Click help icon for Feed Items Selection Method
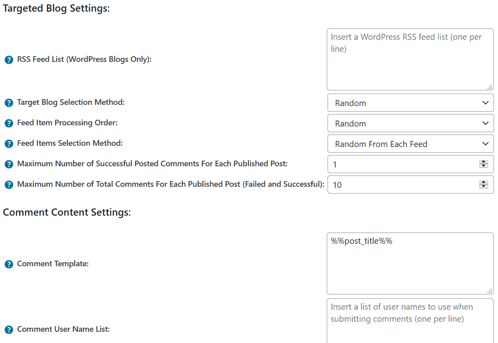The height and width of the screenshot is (343, 498). click(9, 144)
